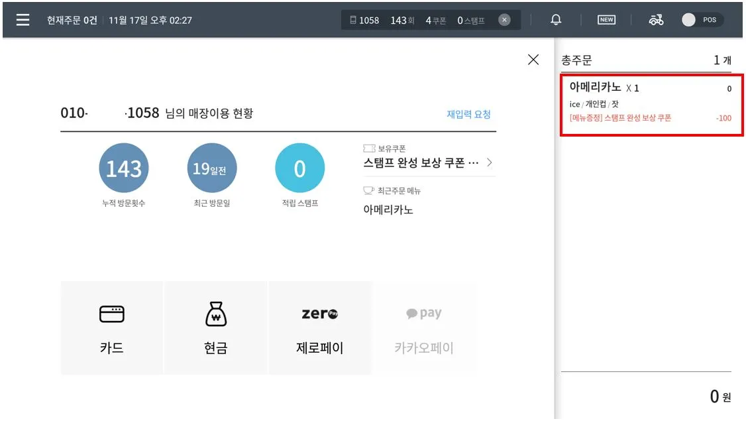Click the 최근주문 메뉴 아메리카노 text

(x=388, y=210)
